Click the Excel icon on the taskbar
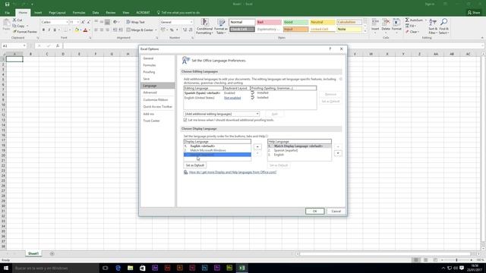The image size is (486, 273). pos(241,268)
